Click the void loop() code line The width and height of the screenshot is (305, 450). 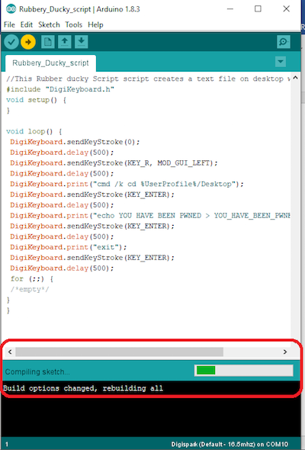pyautogui.click(x=34, y=131)
